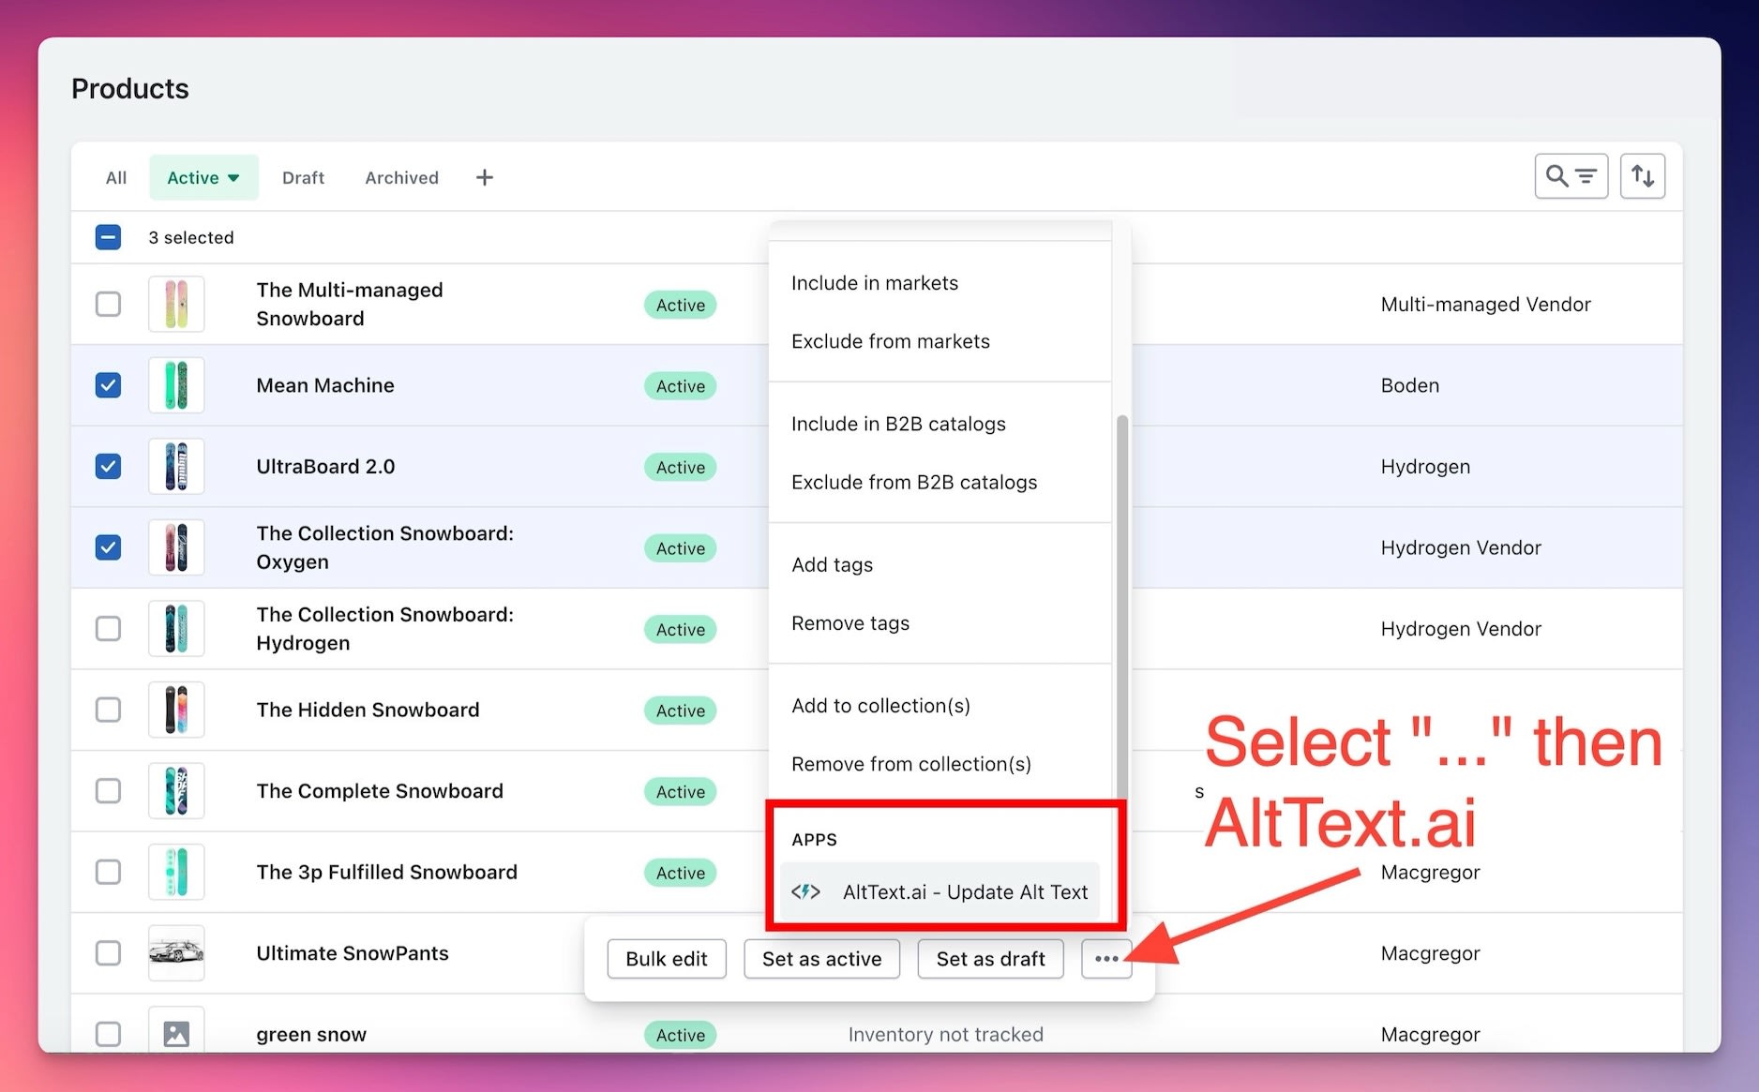
Task: Open The 3p Fulfilled Snowboard thumbnail
Action: pos(176,872)
